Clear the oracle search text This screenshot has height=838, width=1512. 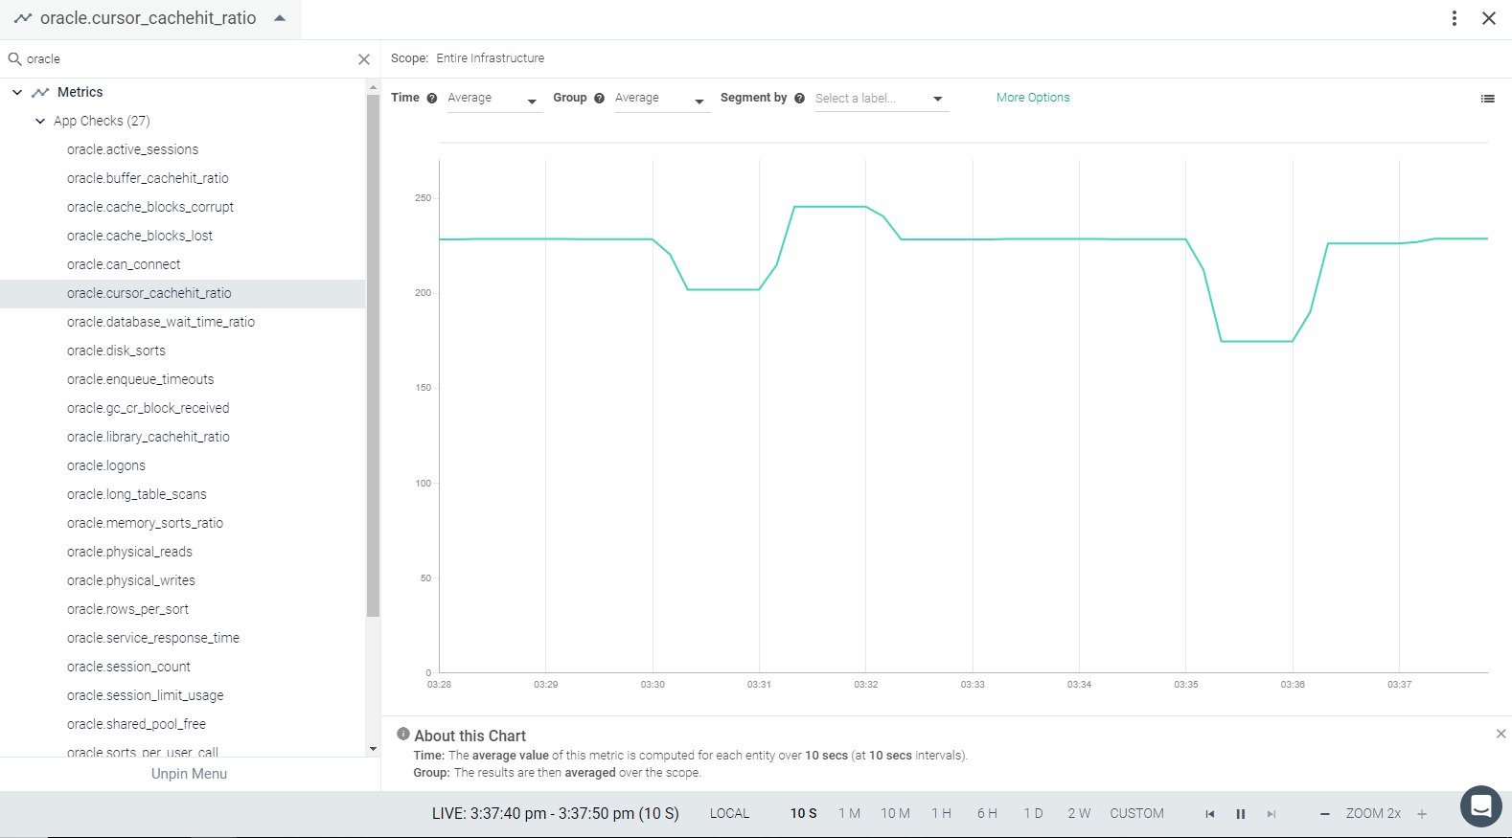364,59
